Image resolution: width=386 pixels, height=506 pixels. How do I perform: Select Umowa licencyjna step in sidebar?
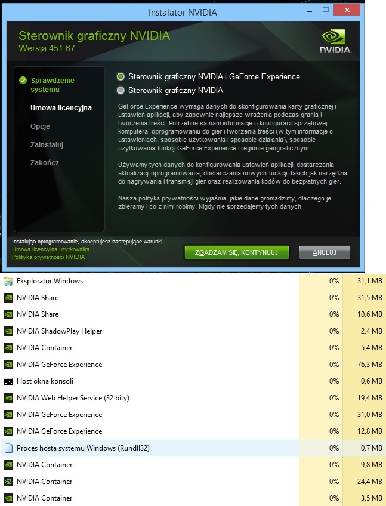pos(61,108)
